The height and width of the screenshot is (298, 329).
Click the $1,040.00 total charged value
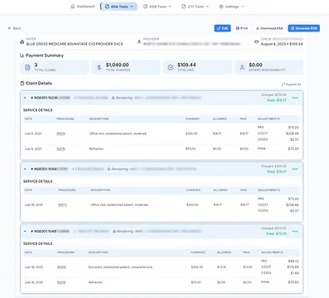117,65
